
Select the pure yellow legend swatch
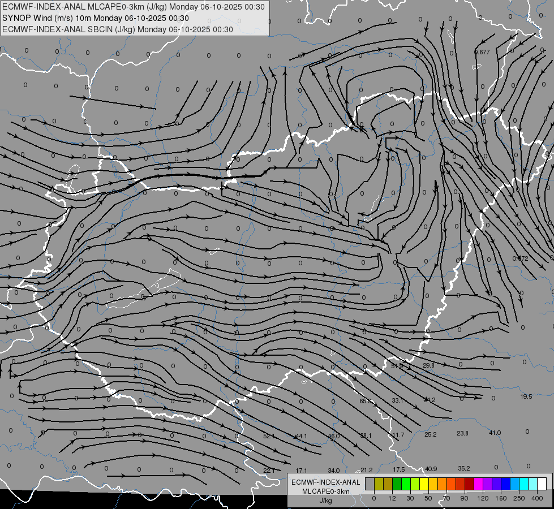(x=424, y=484)
